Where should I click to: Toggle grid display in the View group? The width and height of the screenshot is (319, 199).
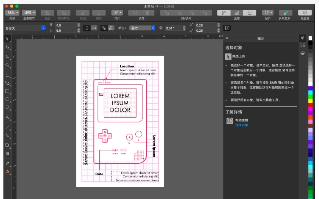click(236, 13)
